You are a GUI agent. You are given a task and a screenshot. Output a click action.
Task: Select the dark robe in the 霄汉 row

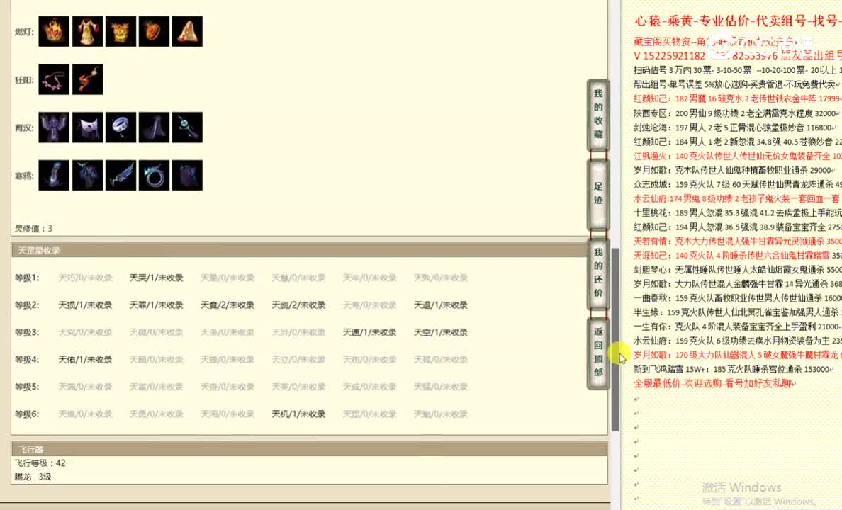(154, 127)
